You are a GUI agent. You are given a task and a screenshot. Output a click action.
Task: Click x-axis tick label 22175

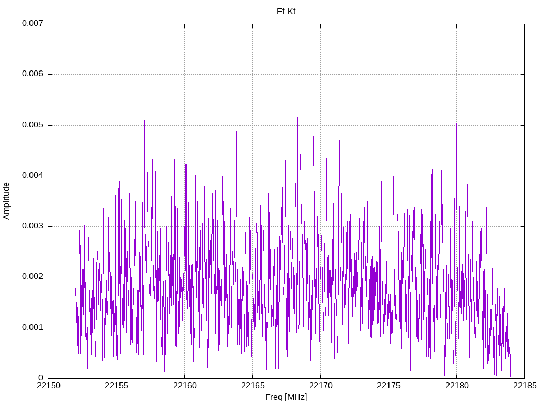click(x=389, y=386)
